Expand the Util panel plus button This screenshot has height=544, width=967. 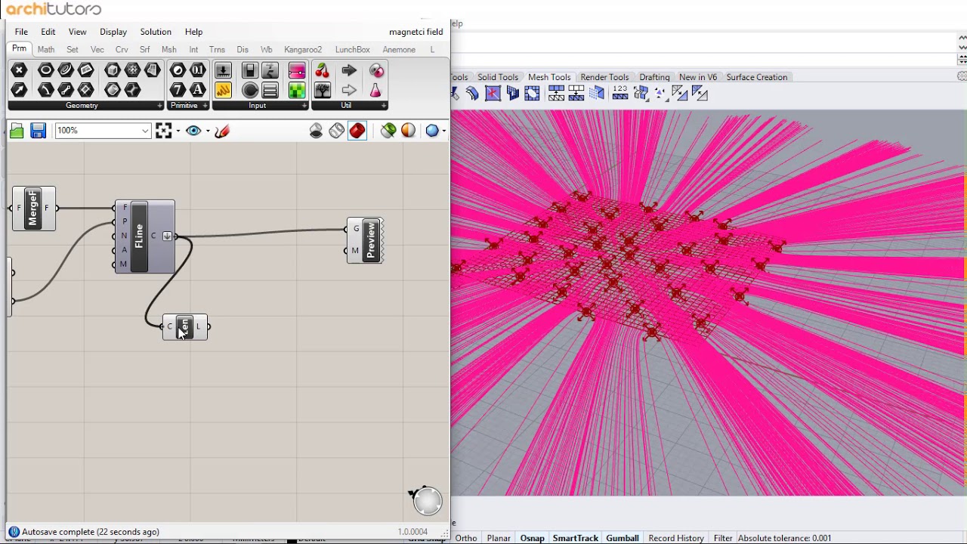click(384, 106)
